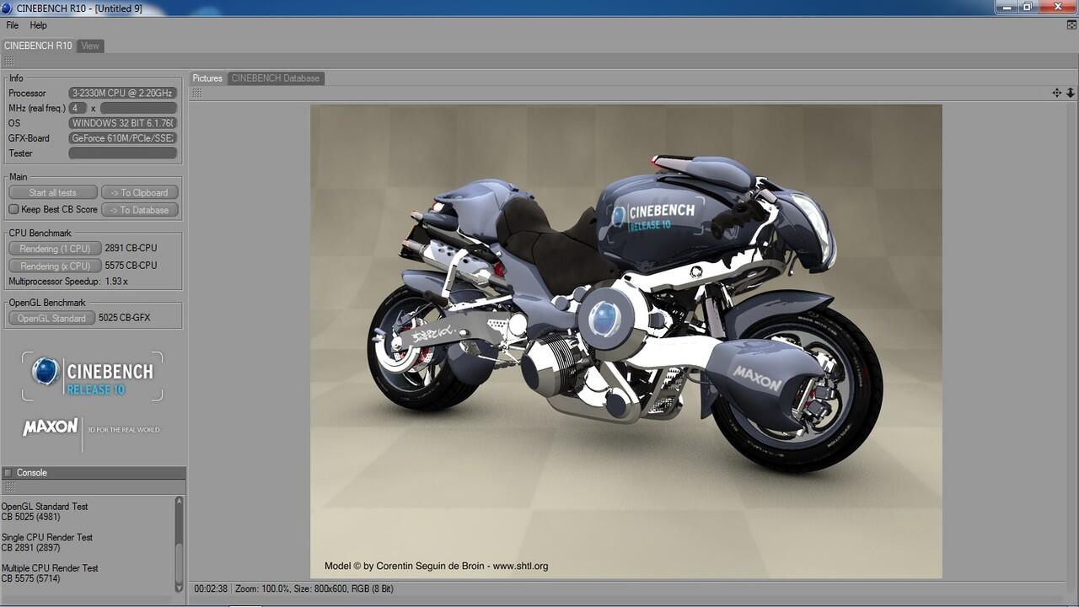Click the Processor info field
Screen dimensions: 1079x607
point(123,93)
